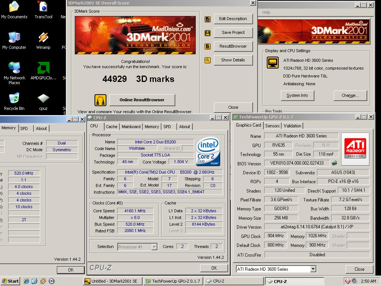Click the Save Project button

[x=233, y=33]
